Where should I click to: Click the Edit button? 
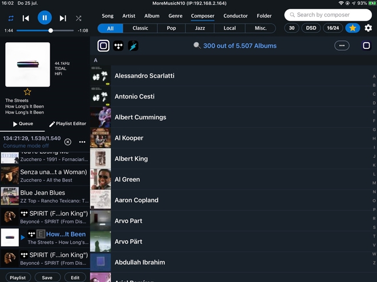(x=75, y=277)
